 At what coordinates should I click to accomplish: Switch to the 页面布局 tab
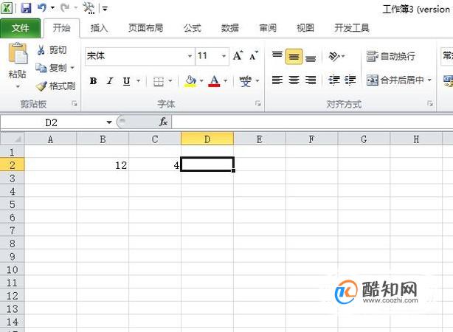(x=146, y=28)
